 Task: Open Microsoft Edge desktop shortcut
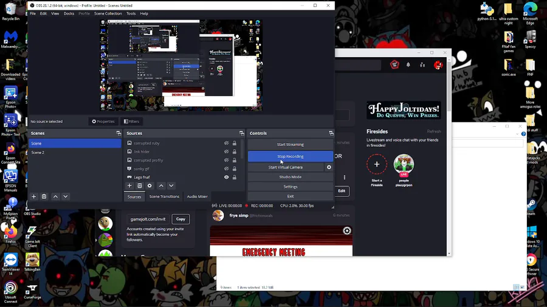tap(530, 13)
